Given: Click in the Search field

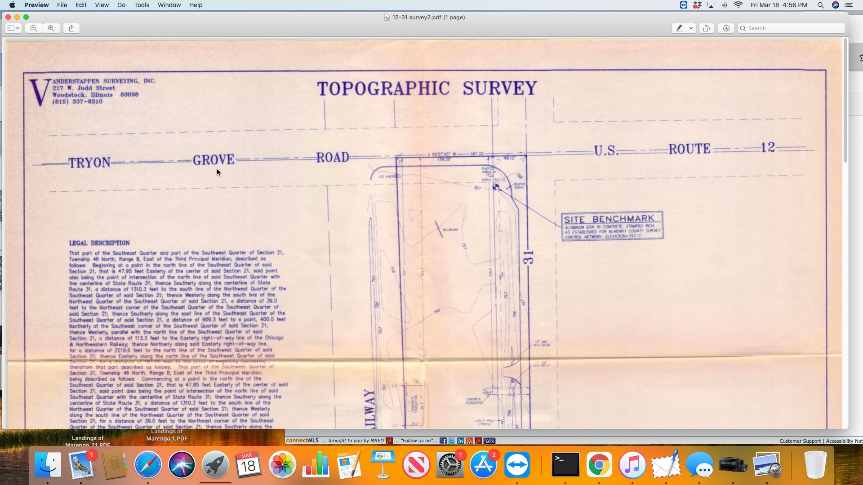Looking at the screenshot, I should click(793, 28).
